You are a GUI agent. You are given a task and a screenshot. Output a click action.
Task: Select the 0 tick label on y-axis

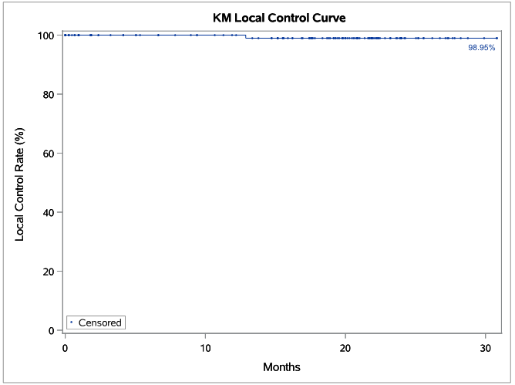tap(49, 330)
